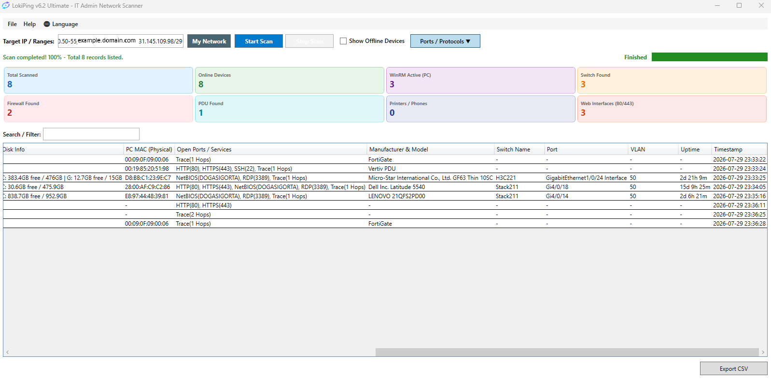Select the 15d 9h 25m uptime cell
Screen dimensions: 771x379
(695, 187)
